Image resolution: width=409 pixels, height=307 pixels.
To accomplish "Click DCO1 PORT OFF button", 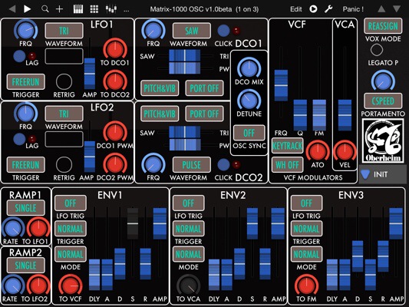I will click(204, 88).
